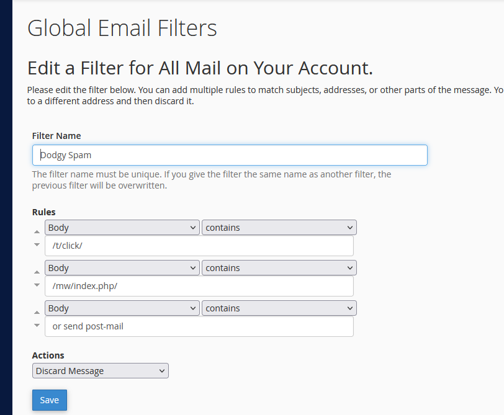The width and height of the screenshot is (504, 415).
Task: Expand the second rule's Body dropdown
Action: tap(122, 268)
